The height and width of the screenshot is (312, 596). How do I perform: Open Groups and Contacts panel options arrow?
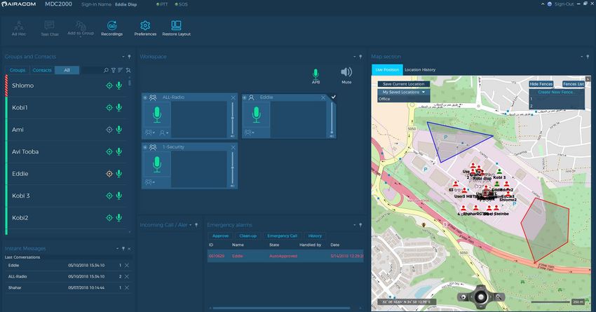[x=123, y=57]
